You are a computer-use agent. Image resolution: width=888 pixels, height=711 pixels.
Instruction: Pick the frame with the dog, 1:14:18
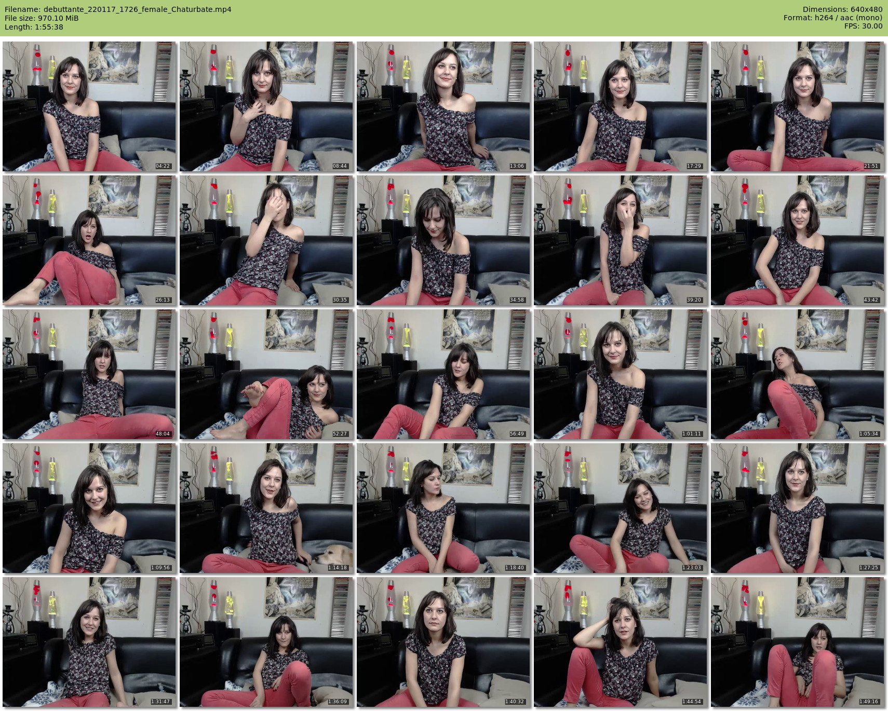(x=266, y=508)
